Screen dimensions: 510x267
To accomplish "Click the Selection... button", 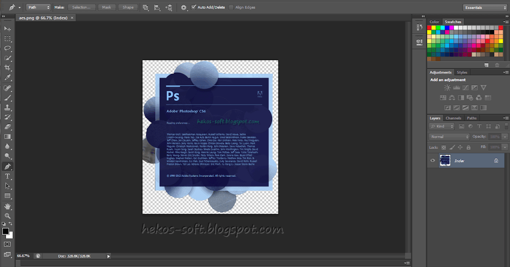I will (81, 7).
